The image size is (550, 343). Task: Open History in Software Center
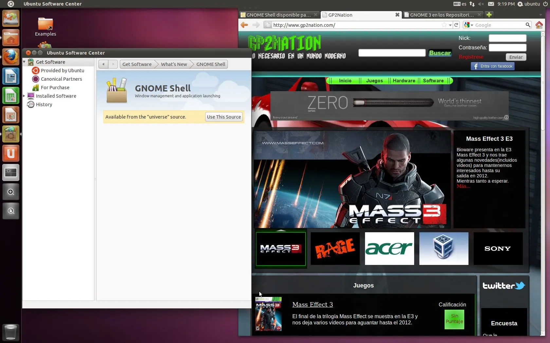click(x=40, y=104)
